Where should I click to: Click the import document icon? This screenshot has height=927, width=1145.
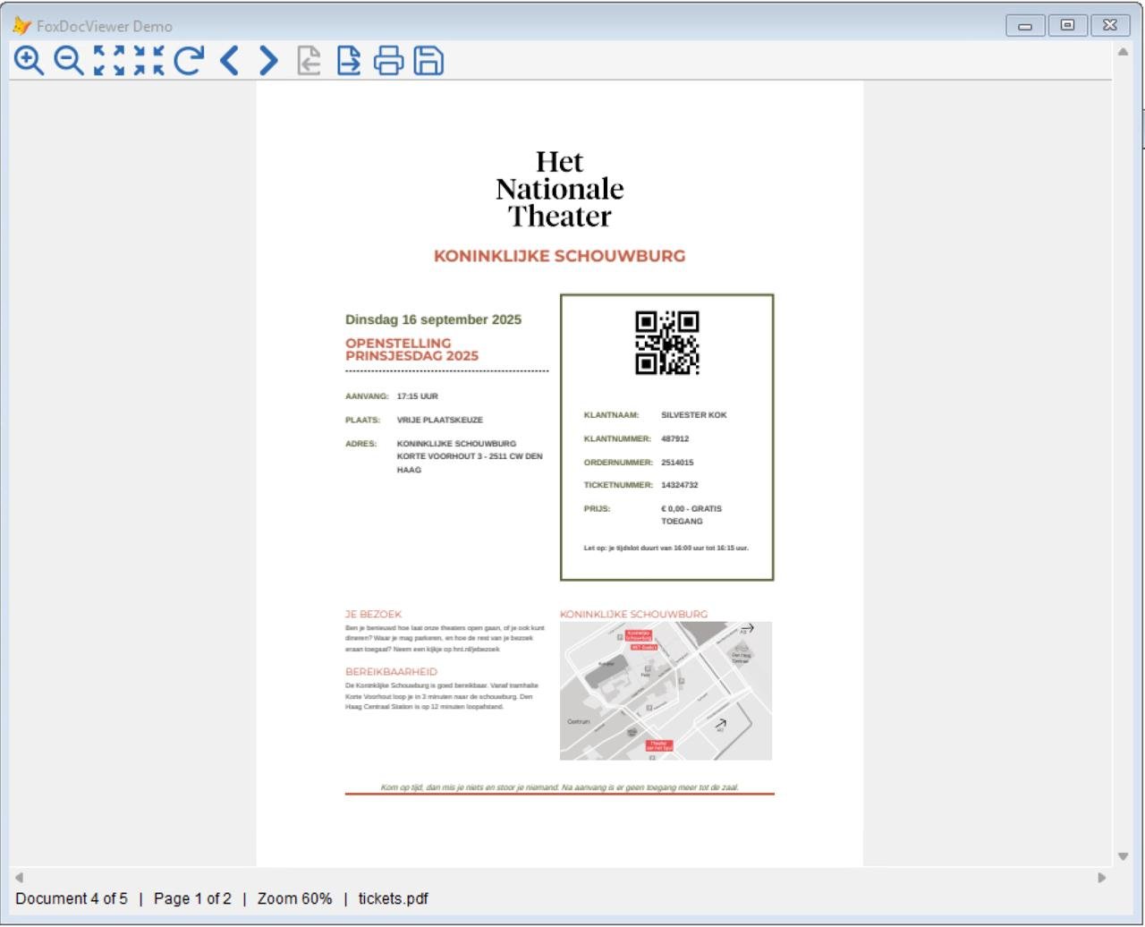pyautogui.click(x=307, y=61)
